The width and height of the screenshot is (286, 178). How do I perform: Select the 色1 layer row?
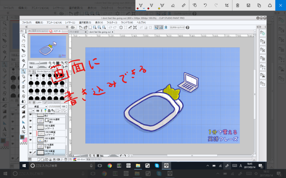point(47,140)
